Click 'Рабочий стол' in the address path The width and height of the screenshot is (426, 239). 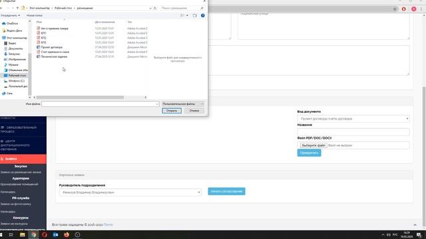63,8
